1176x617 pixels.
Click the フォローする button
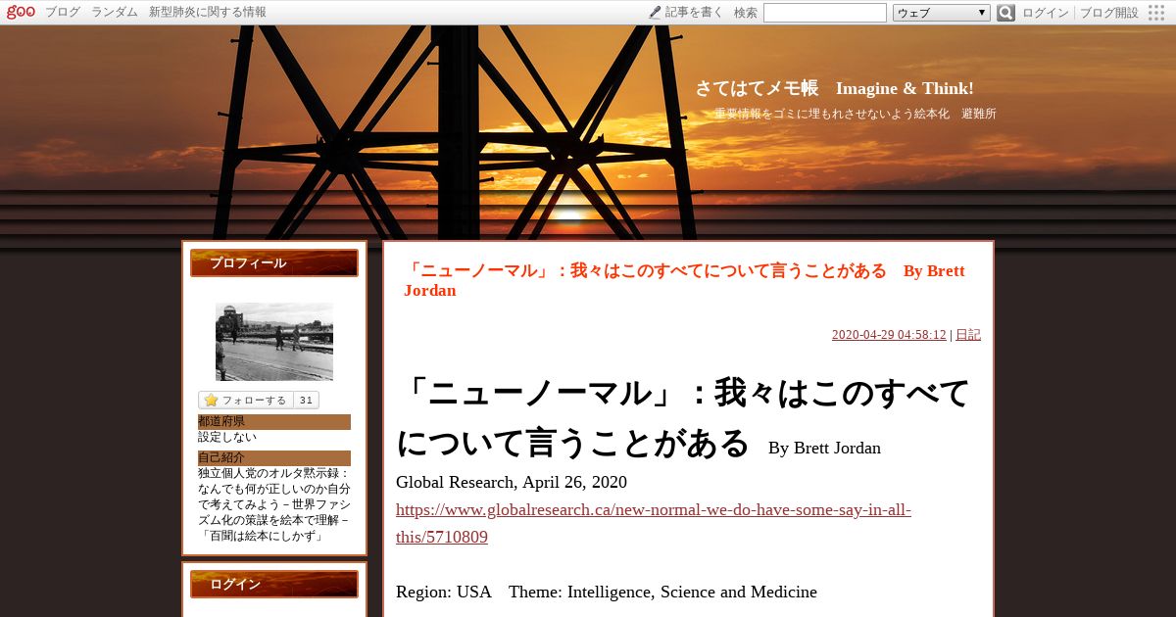pyautogui.click(x=245, y=401)
